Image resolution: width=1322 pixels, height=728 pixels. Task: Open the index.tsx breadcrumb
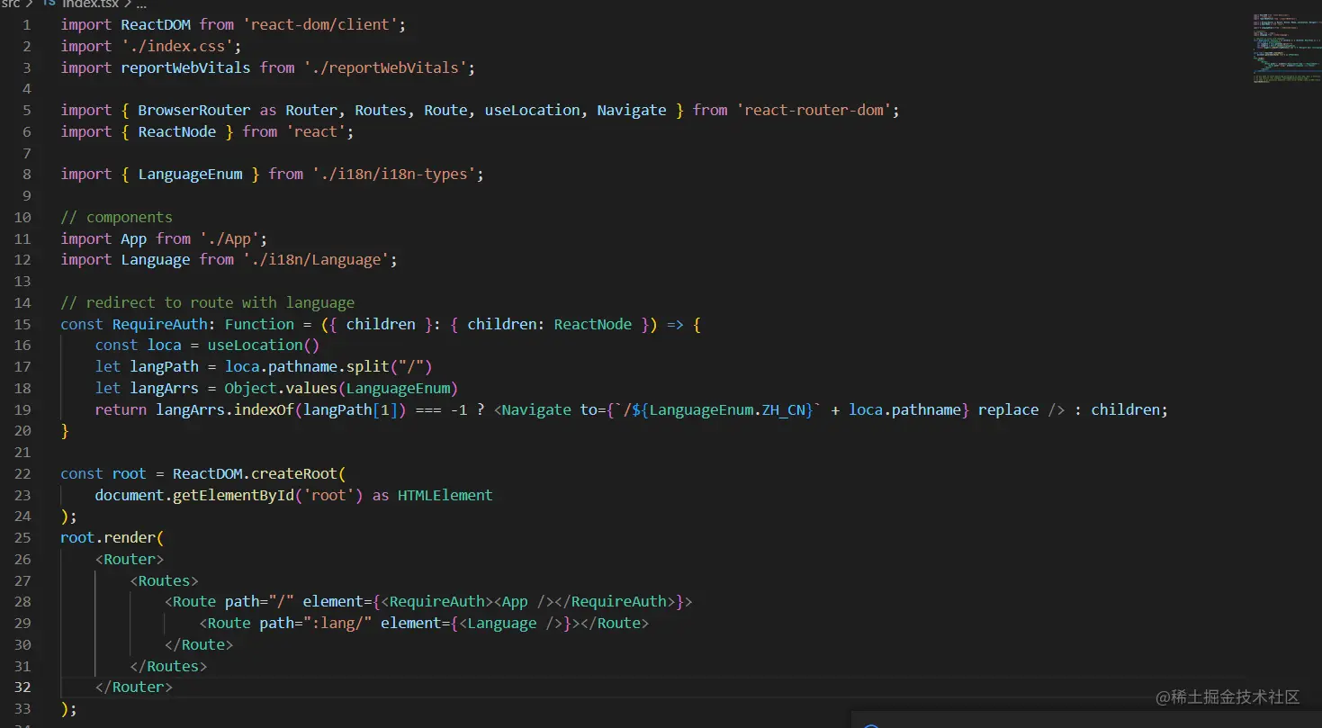(x=90, y=4)
